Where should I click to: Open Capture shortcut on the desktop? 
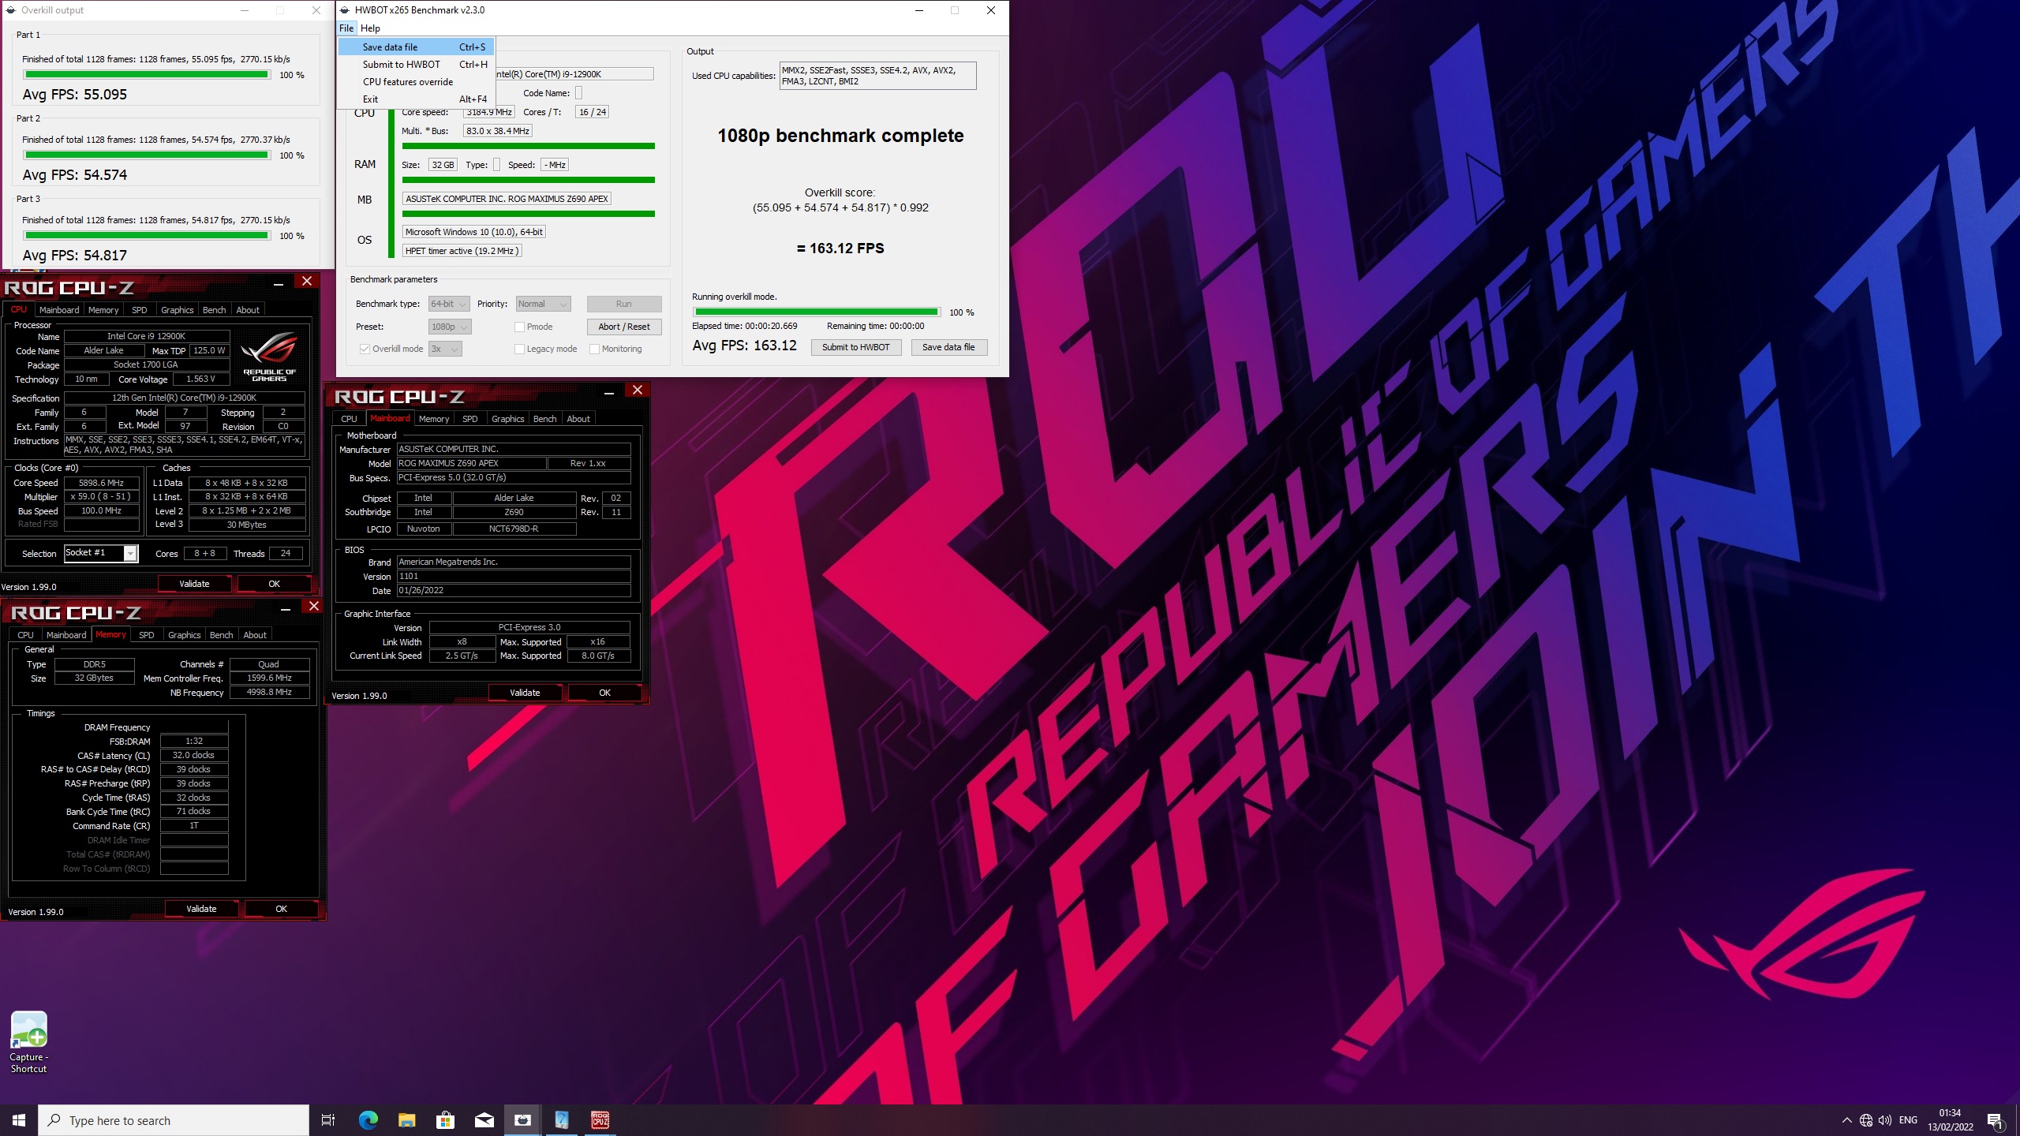28,1041
